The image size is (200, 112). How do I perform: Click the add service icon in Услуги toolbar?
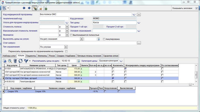[5, 61]
